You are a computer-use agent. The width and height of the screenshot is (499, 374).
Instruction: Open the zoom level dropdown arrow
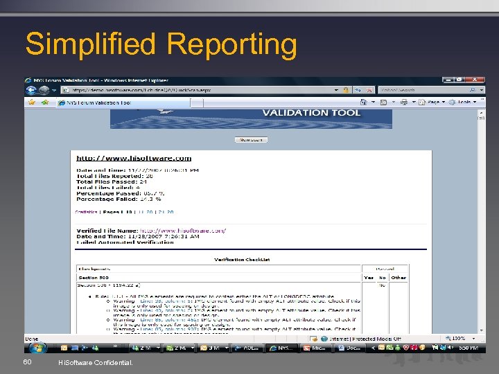[473, 339]
